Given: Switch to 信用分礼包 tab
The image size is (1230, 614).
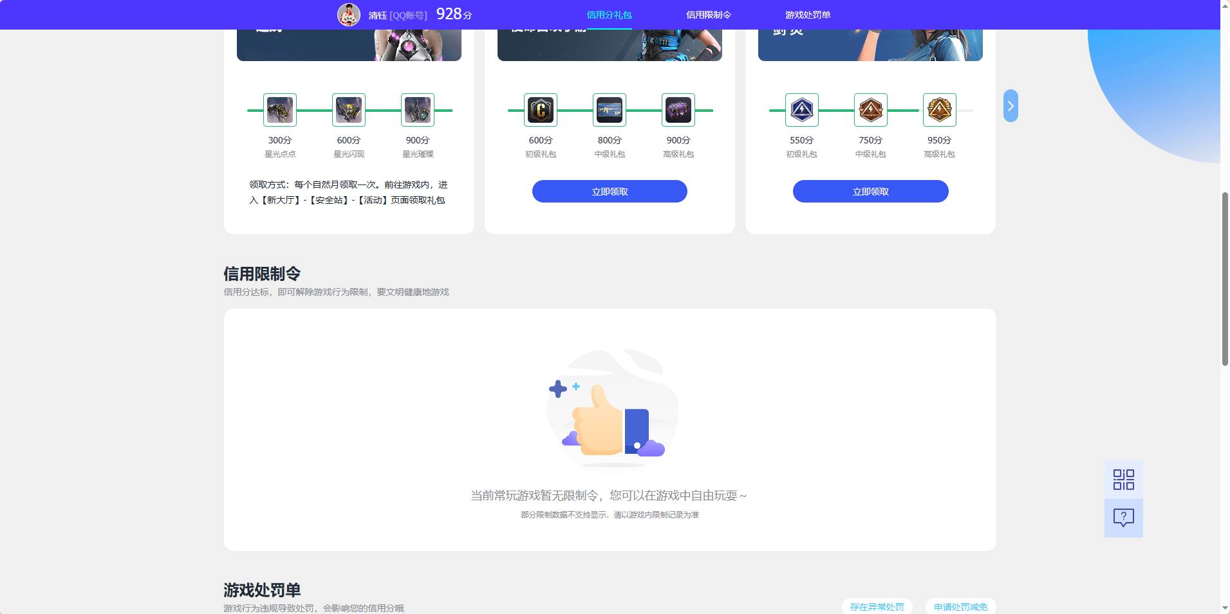Looking at the screenshot, I should [609, 15].
